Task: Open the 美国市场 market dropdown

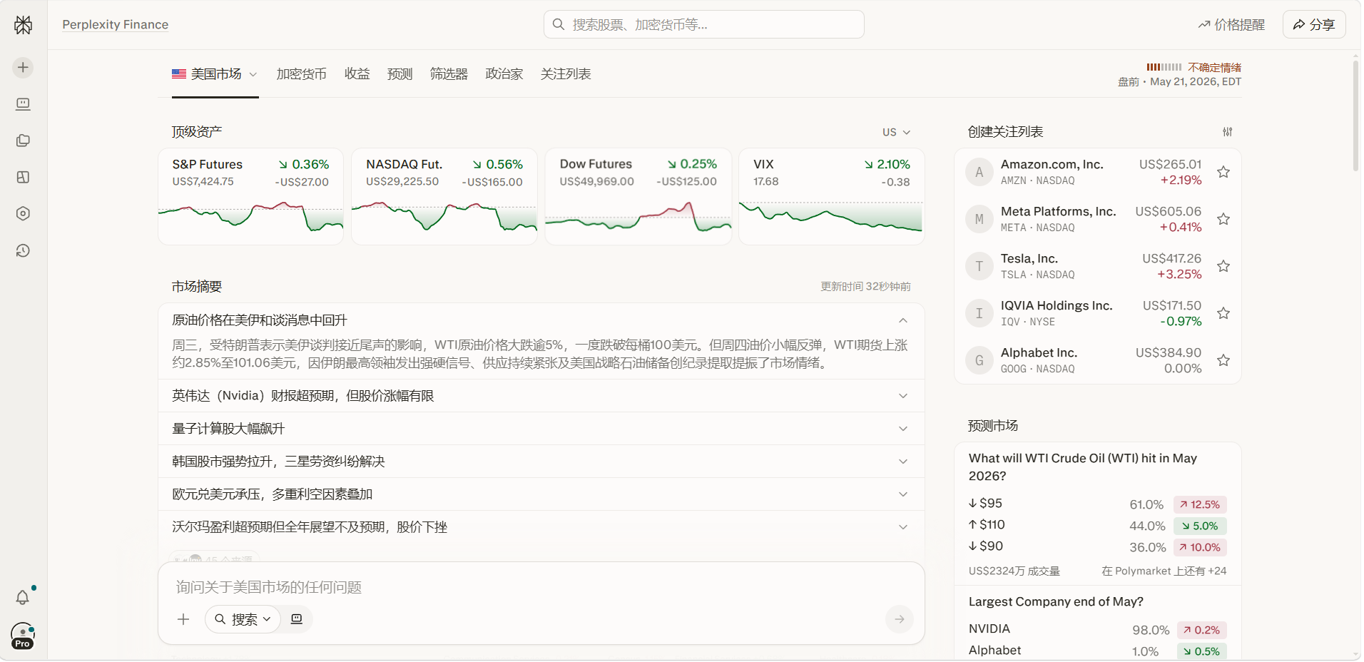Action: [215, 74]
